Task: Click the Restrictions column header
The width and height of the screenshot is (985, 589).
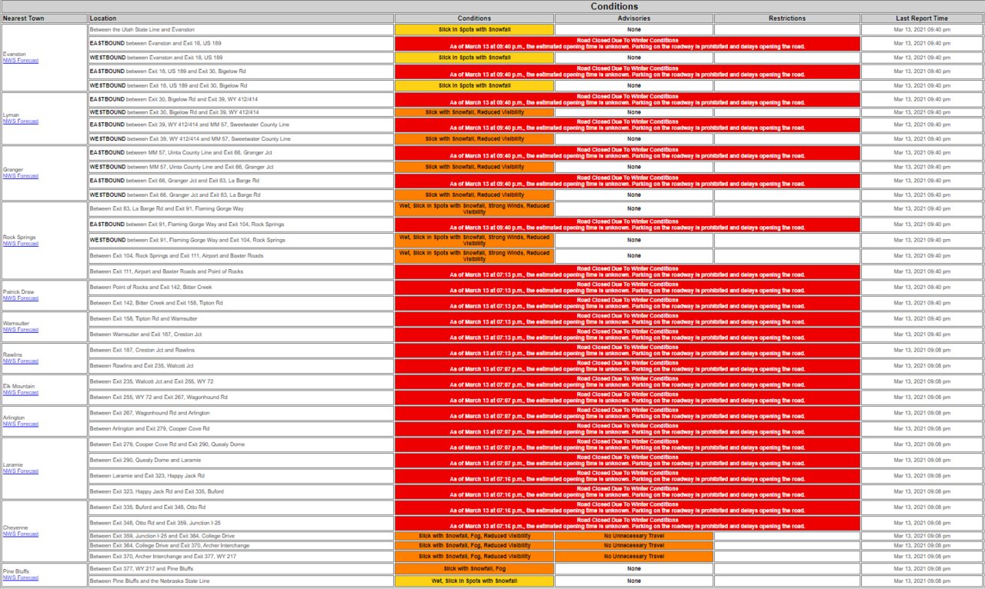Action: point(787,18)
